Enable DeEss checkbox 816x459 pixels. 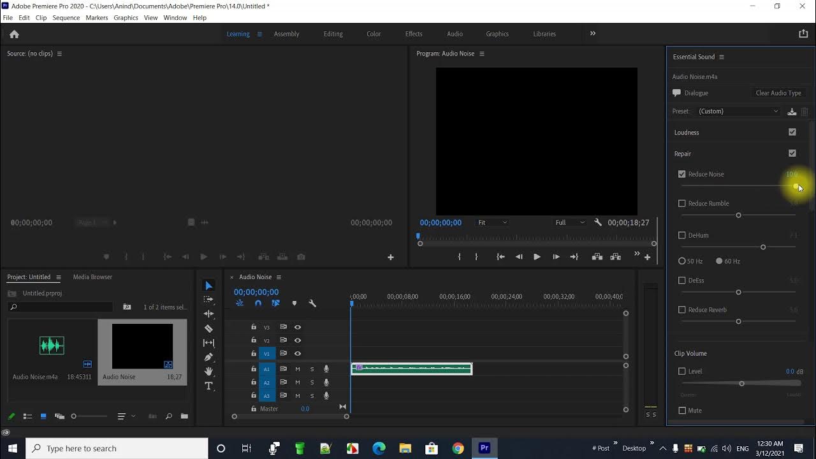[682, 280]
